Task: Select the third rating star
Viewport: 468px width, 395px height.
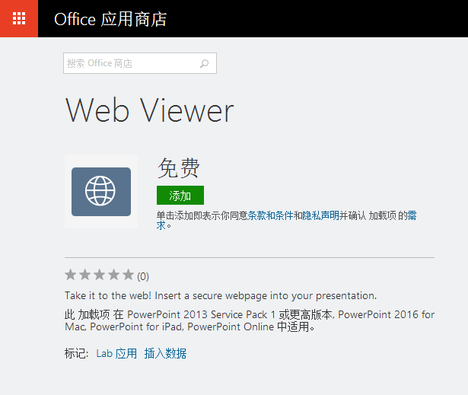Action: (x=100, y=275)
